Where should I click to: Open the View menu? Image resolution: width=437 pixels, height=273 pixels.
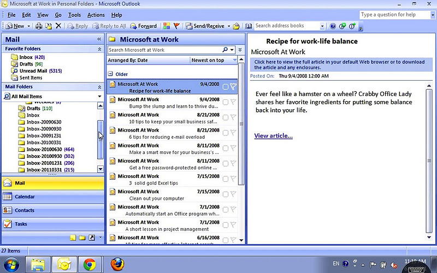tap(43, 15)
